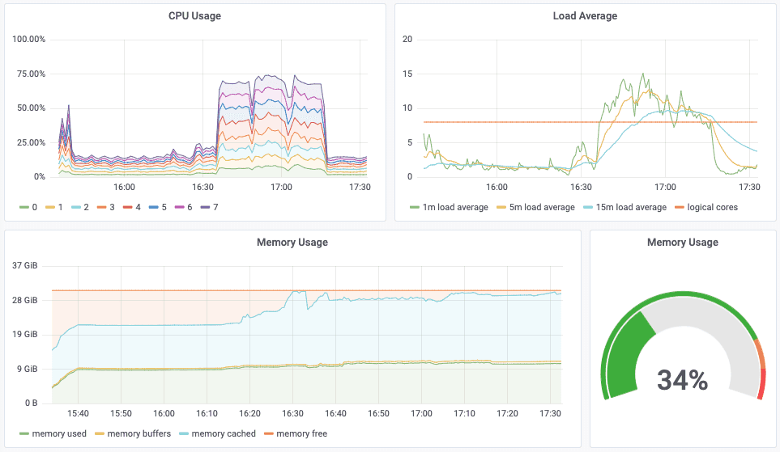Open the Memory Usage graph panel title menu
Screen dimensions: 780x452
point(292,243)
